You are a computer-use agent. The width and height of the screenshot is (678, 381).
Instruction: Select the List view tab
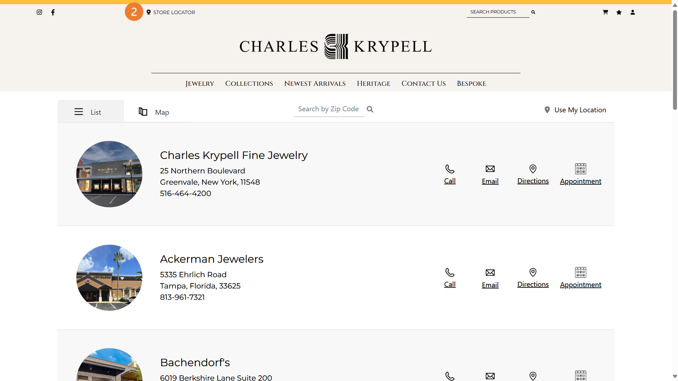88,112
